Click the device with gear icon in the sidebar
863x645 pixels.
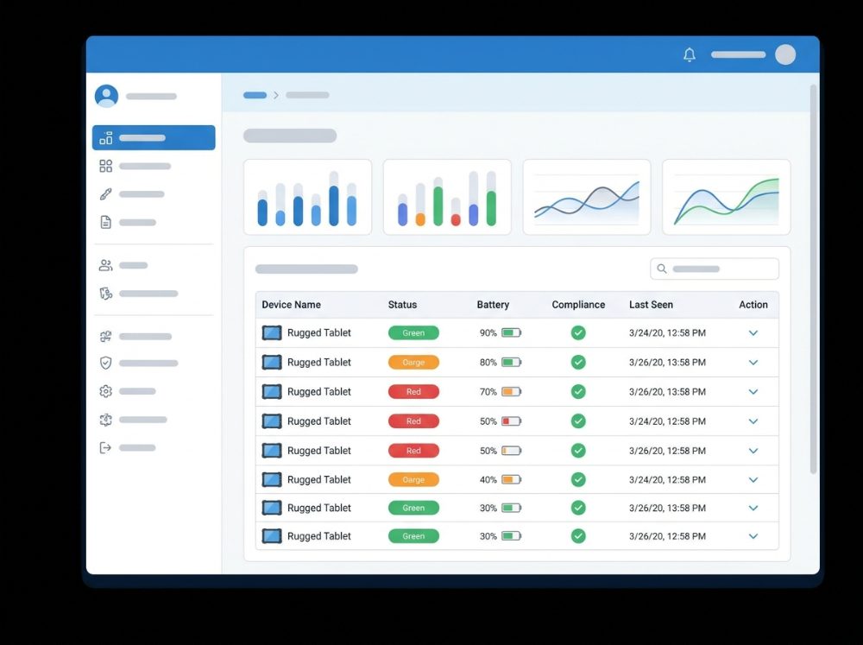(x=105, y=294)
